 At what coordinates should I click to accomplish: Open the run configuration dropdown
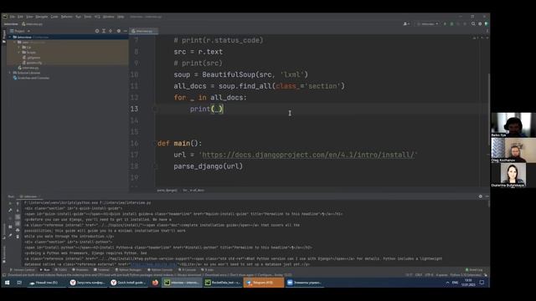(427, 24)
